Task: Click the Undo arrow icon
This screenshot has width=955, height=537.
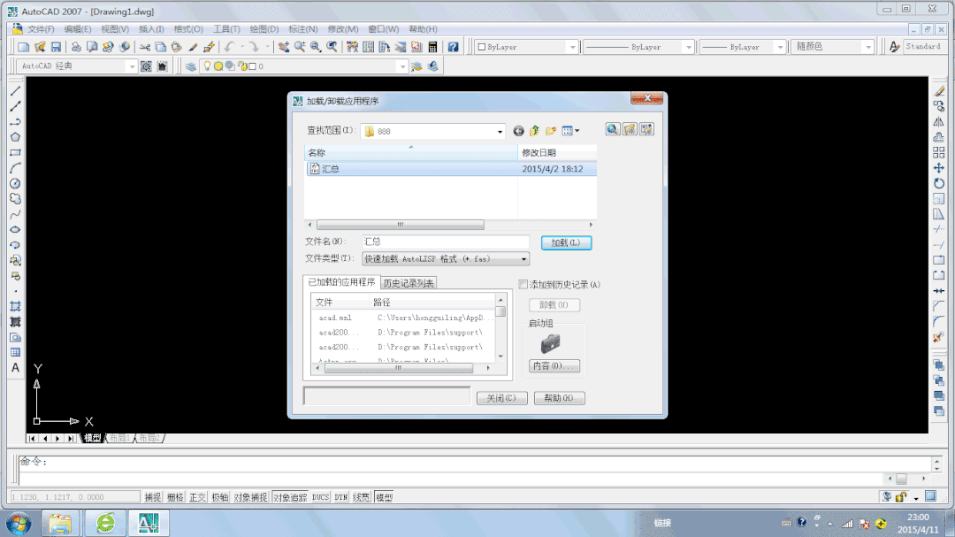Action: 230,47
